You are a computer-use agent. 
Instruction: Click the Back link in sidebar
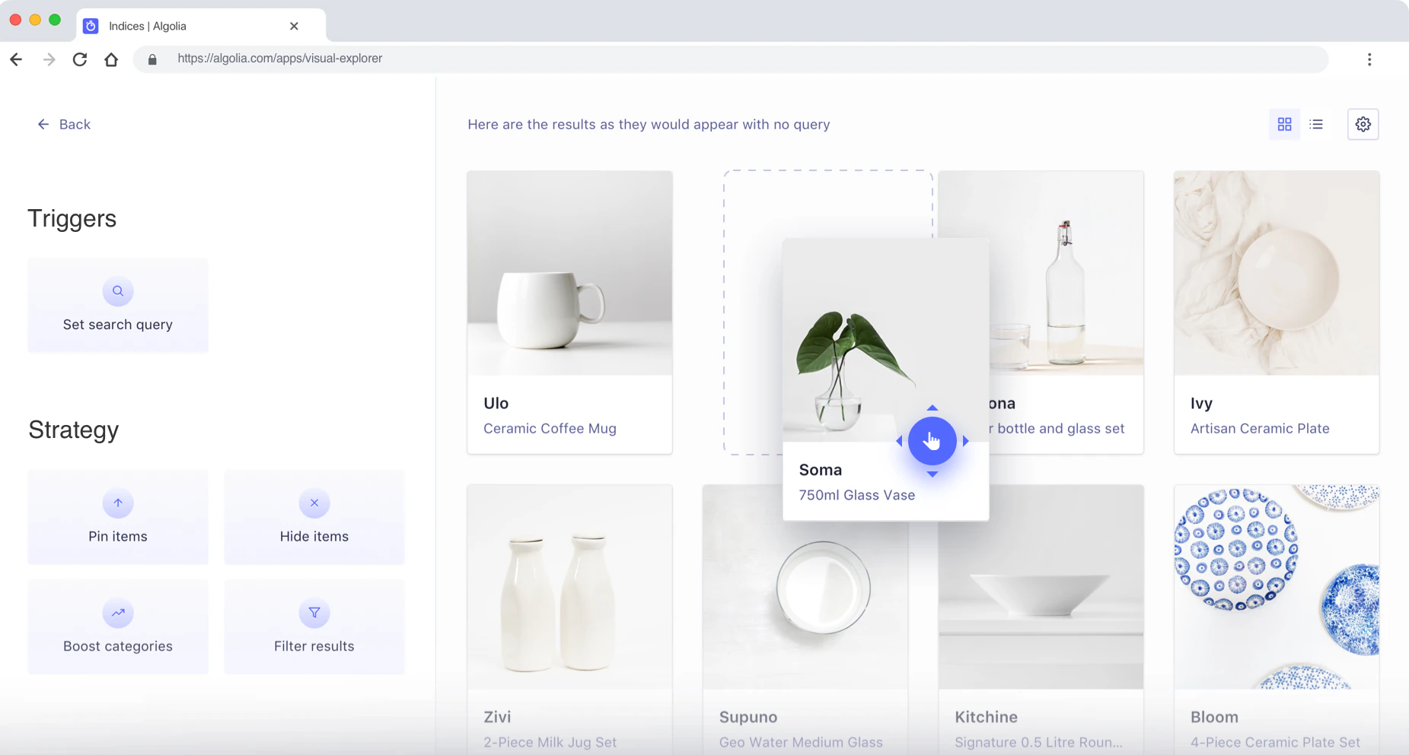(x=63, y=124)
